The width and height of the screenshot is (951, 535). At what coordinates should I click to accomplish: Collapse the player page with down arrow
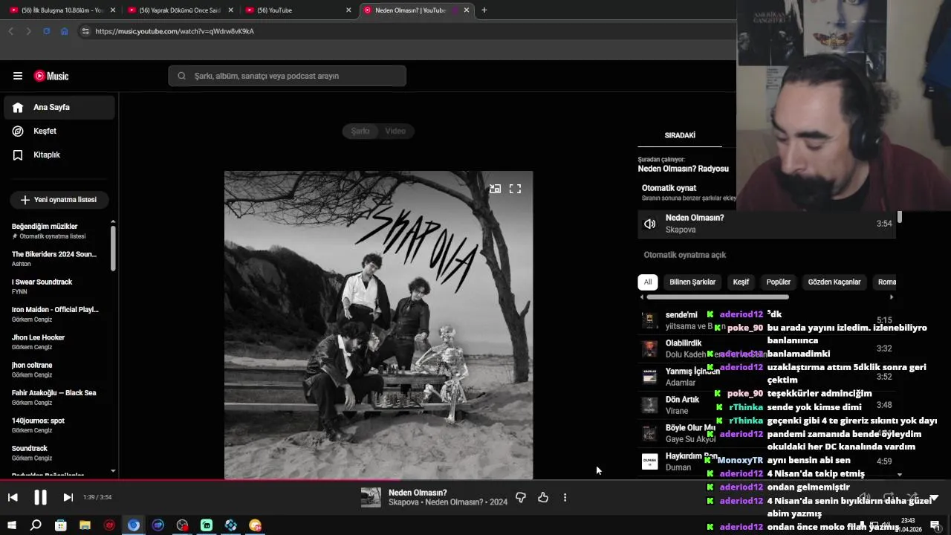click(x=934, y=497)
